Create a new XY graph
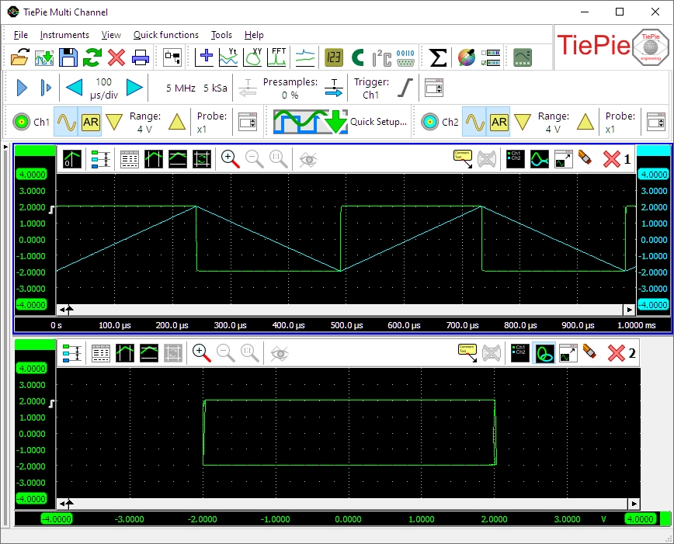This screenshot has height=544, width=674. 253,57
